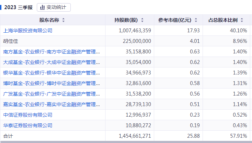The width and height of the screenshot is (252, 143).
Task: Select the 2023 三季报 report heading
Action: (19, 7)
